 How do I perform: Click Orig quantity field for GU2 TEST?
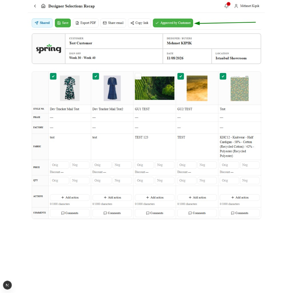tap(187, 181)
